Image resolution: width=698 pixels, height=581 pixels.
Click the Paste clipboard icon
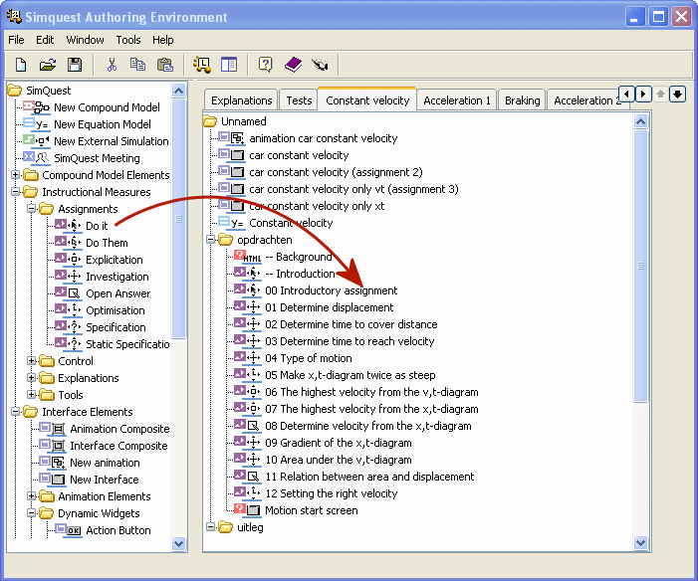164,65
